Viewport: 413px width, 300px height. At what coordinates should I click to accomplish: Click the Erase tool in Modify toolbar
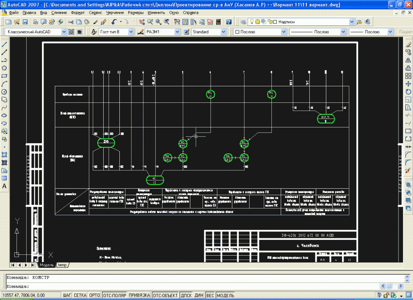coord(408,45)
